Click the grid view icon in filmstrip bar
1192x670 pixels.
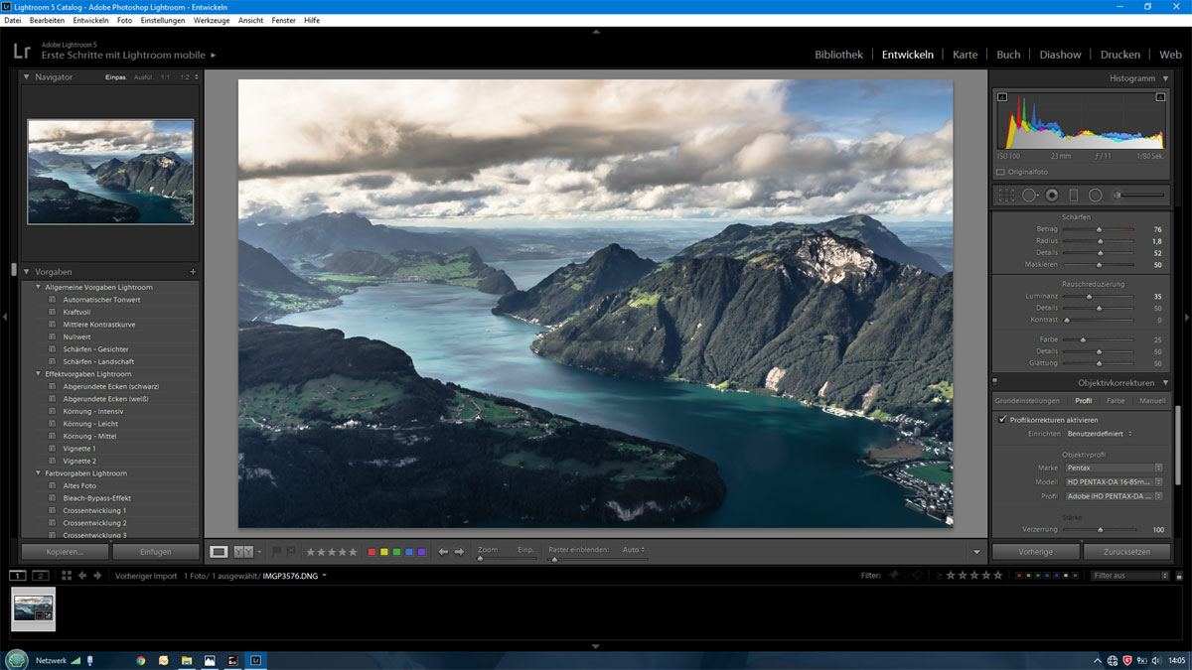pyautogui.click(x=67, y=576)
